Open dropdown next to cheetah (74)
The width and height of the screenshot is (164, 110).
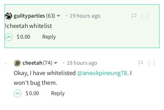(x=56, y=63)
